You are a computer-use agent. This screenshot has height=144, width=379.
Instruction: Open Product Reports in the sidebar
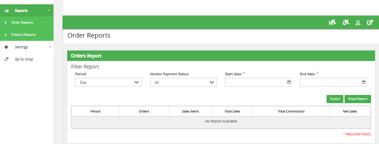point(24,35)
